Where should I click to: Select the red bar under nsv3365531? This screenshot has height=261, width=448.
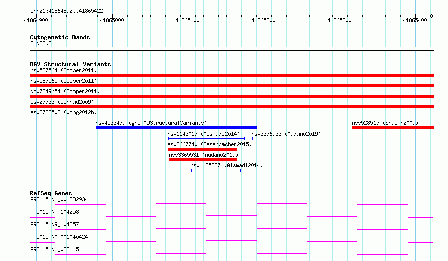point(203,160)
